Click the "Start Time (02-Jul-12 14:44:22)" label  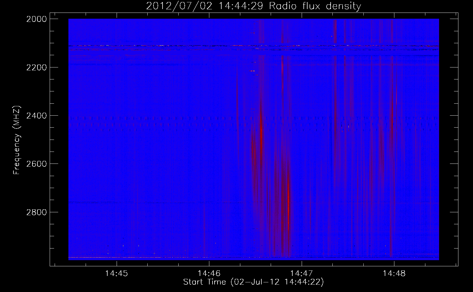coord(253,282)
